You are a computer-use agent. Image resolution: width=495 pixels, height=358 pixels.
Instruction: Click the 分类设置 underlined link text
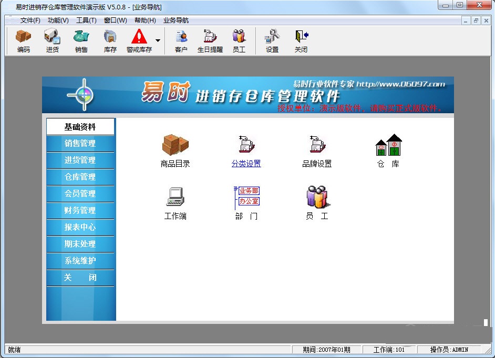246,164
